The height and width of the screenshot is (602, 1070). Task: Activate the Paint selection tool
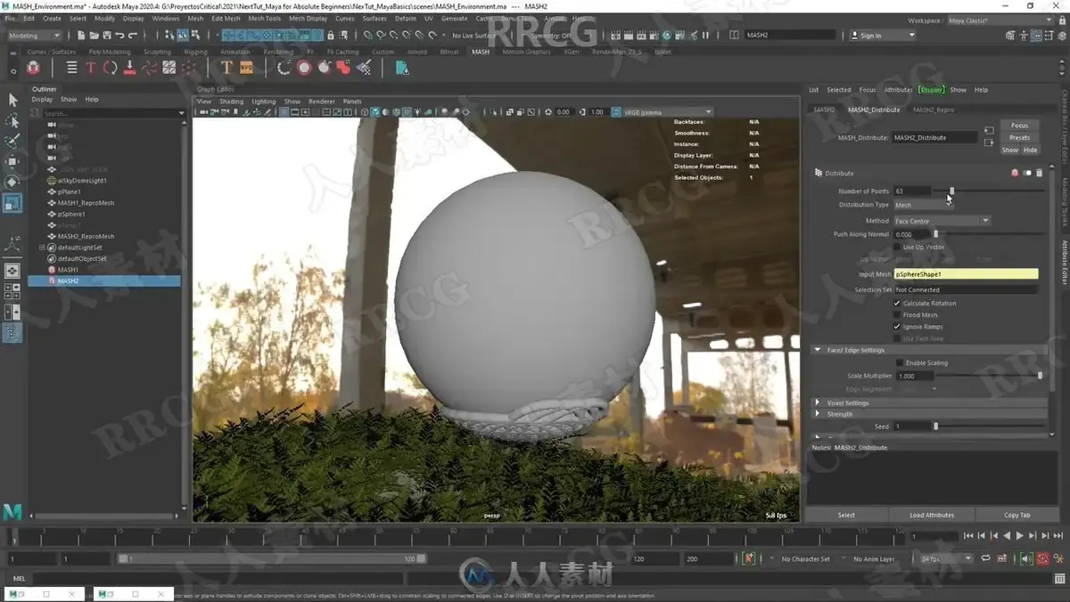pos(12,141)
